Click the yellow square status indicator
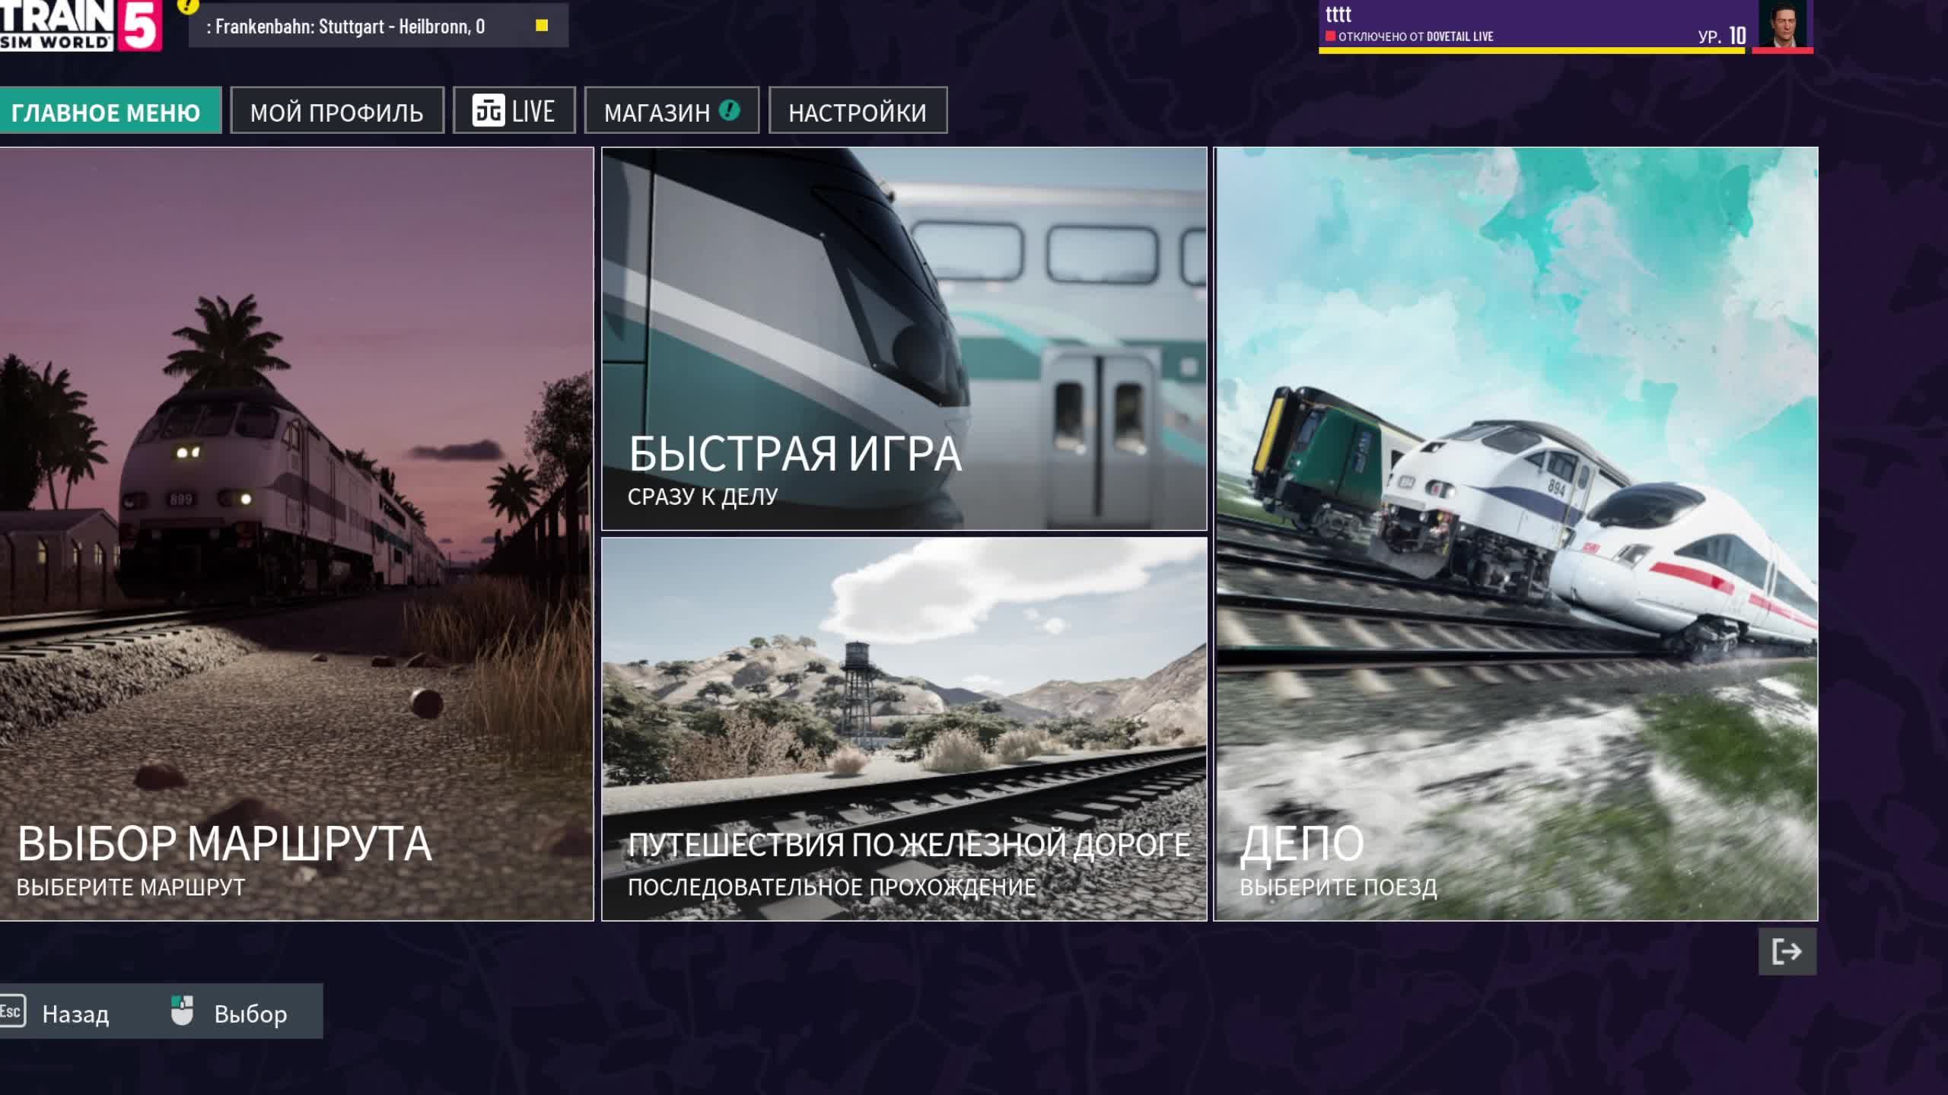This screenshot has height=1095, width=1948. [542, 26]
